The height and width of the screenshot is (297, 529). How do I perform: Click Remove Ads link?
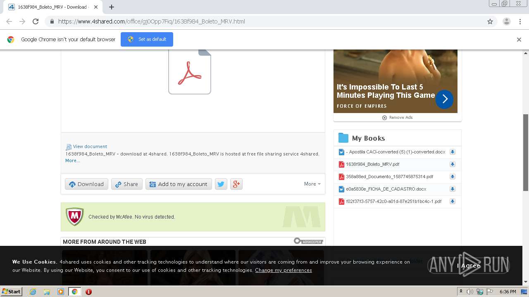397,118
